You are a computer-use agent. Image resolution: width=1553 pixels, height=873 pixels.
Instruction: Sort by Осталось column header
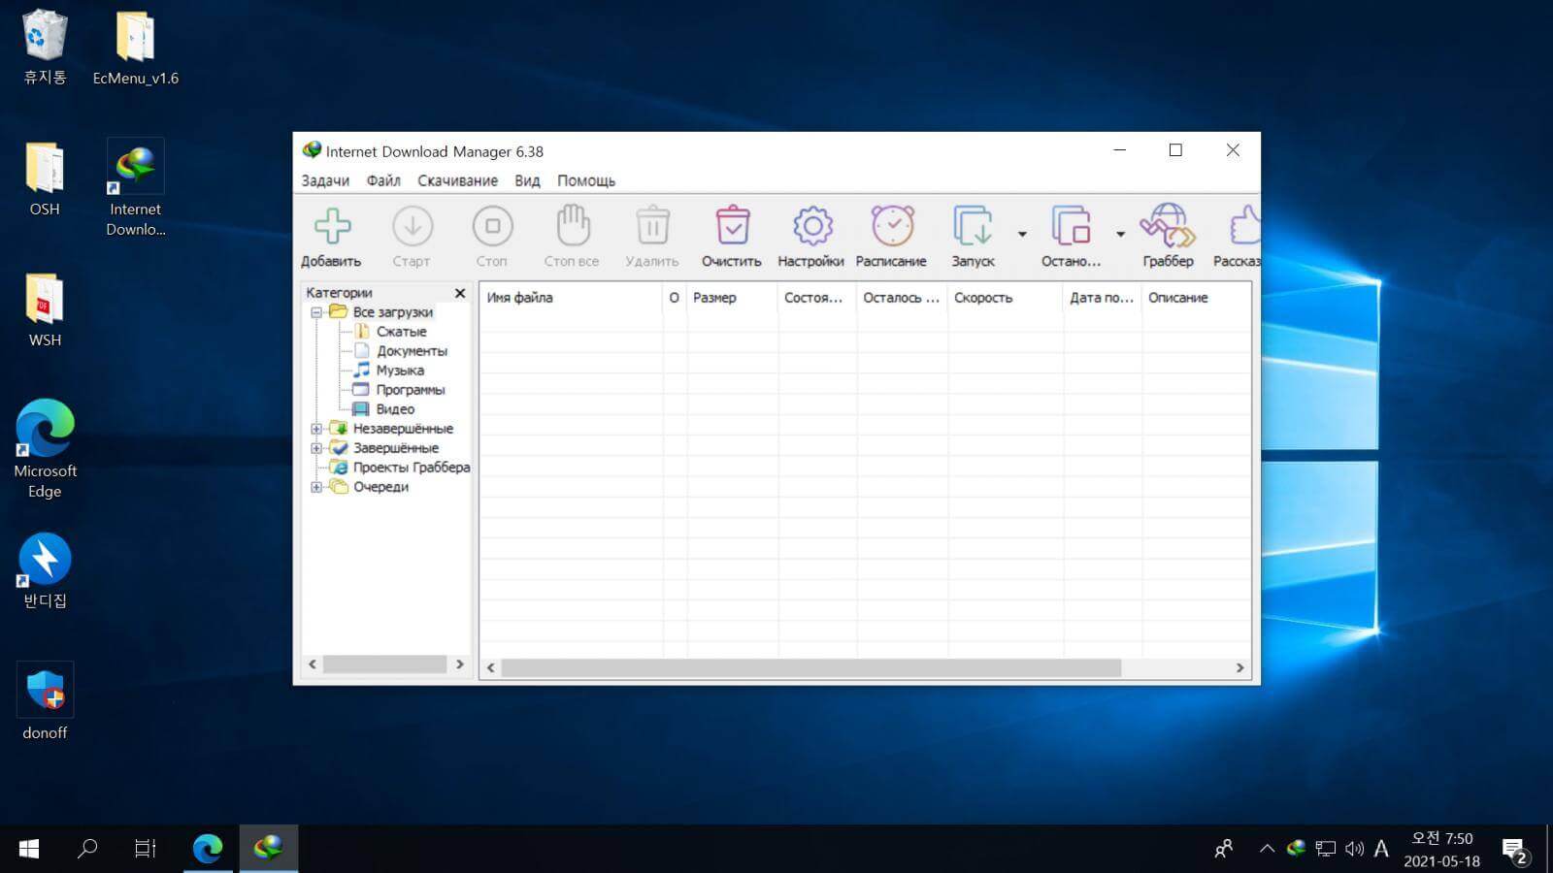coord(903,298)
